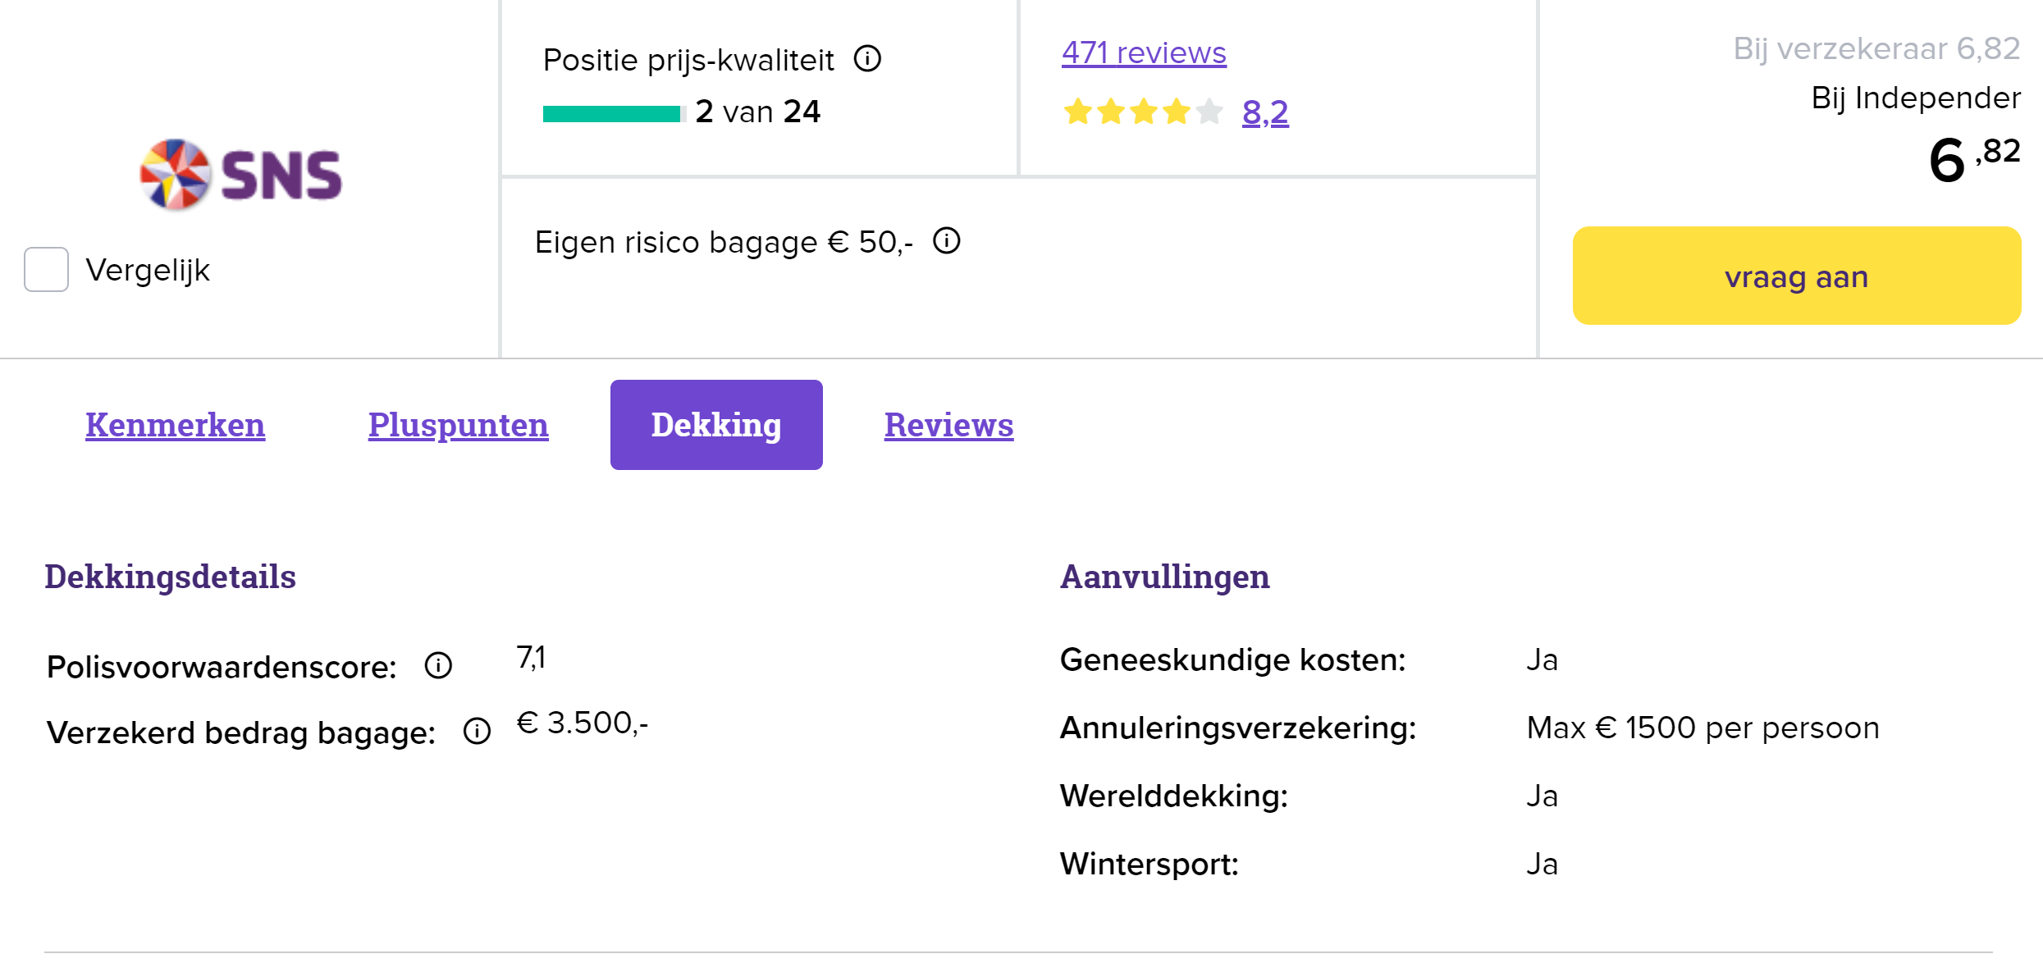Screen dimensions: 2043x972
Task: Click the SNS logo
Action: [x=241, y=175]
